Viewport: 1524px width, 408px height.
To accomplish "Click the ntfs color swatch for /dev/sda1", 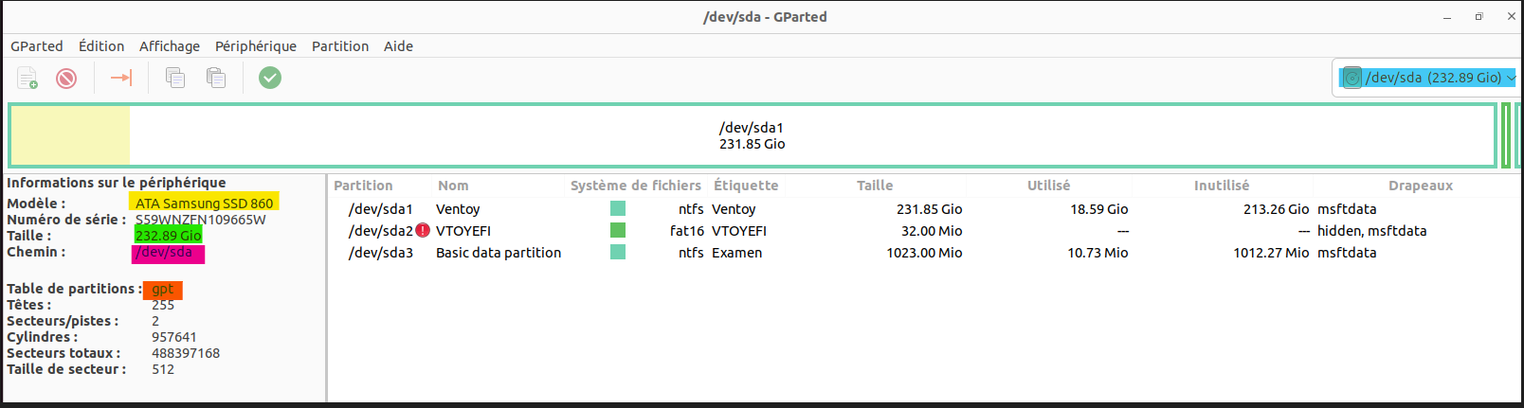I will 618,208.
